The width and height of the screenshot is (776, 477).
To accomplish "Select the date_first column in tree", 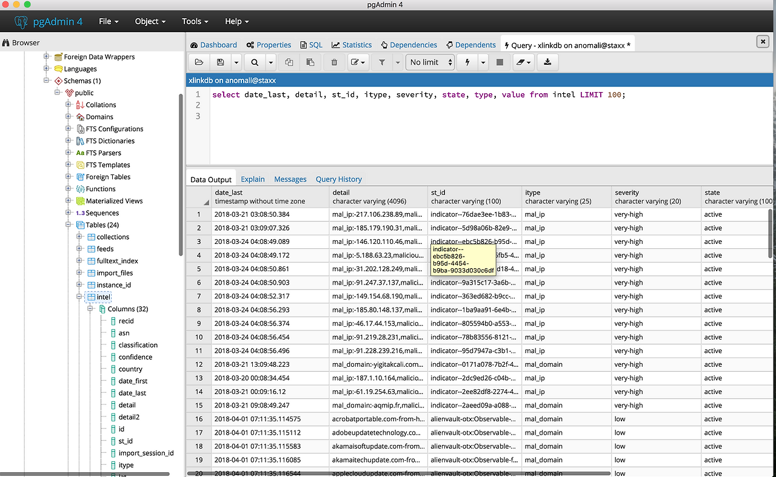I will (x=133, y=381).
